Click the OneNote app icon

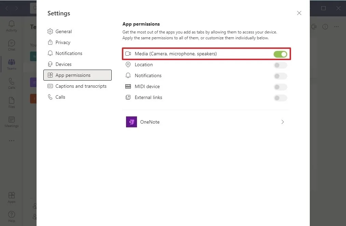(x=131, y=122)
